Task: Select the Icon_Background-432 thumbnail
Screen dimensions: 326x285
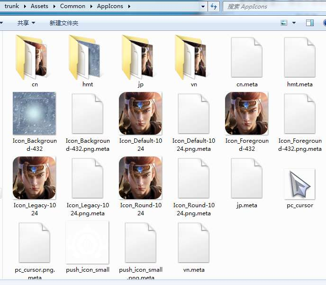Action: pos(35,114)
